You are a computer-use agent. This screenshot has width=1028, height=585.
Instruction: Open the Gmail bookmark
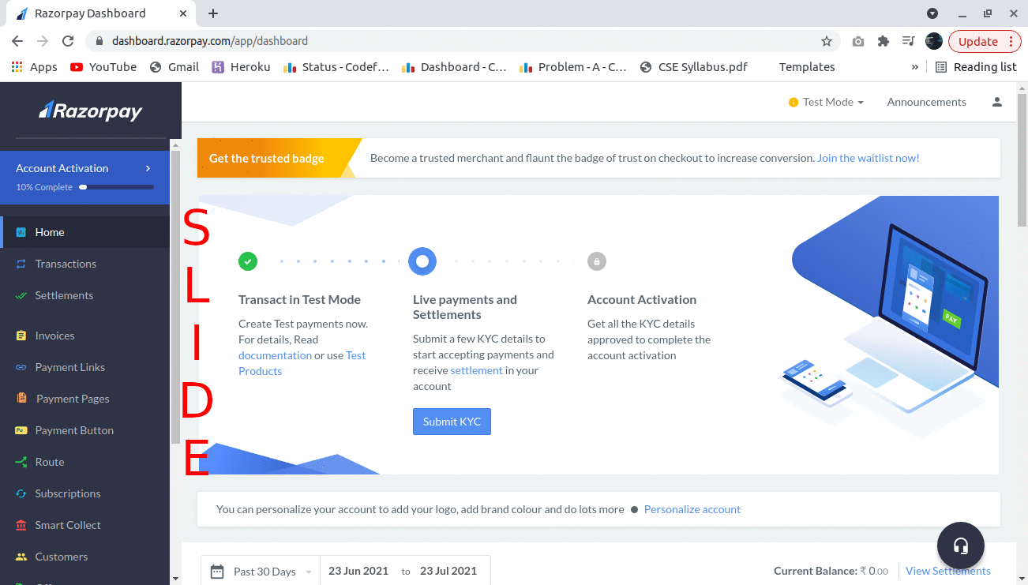point(174,67)
